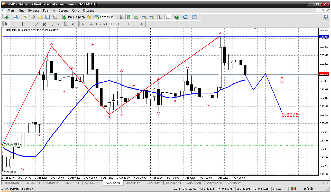Viewport: 331px width, 192px height.
Task: Toggle the Terminal panel icon
Action: point(48,17)
